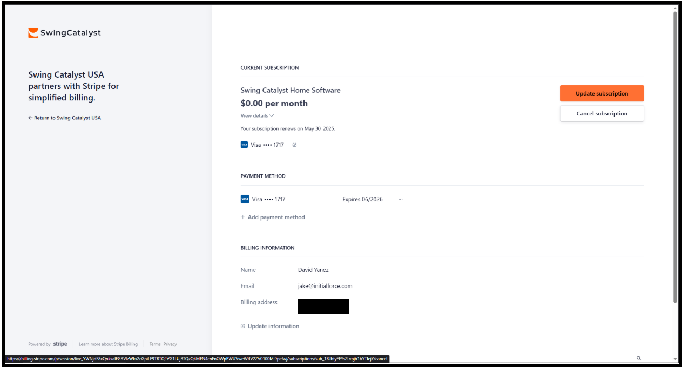Click Expires 06/2026 text
682x368 pixels.
362,199
